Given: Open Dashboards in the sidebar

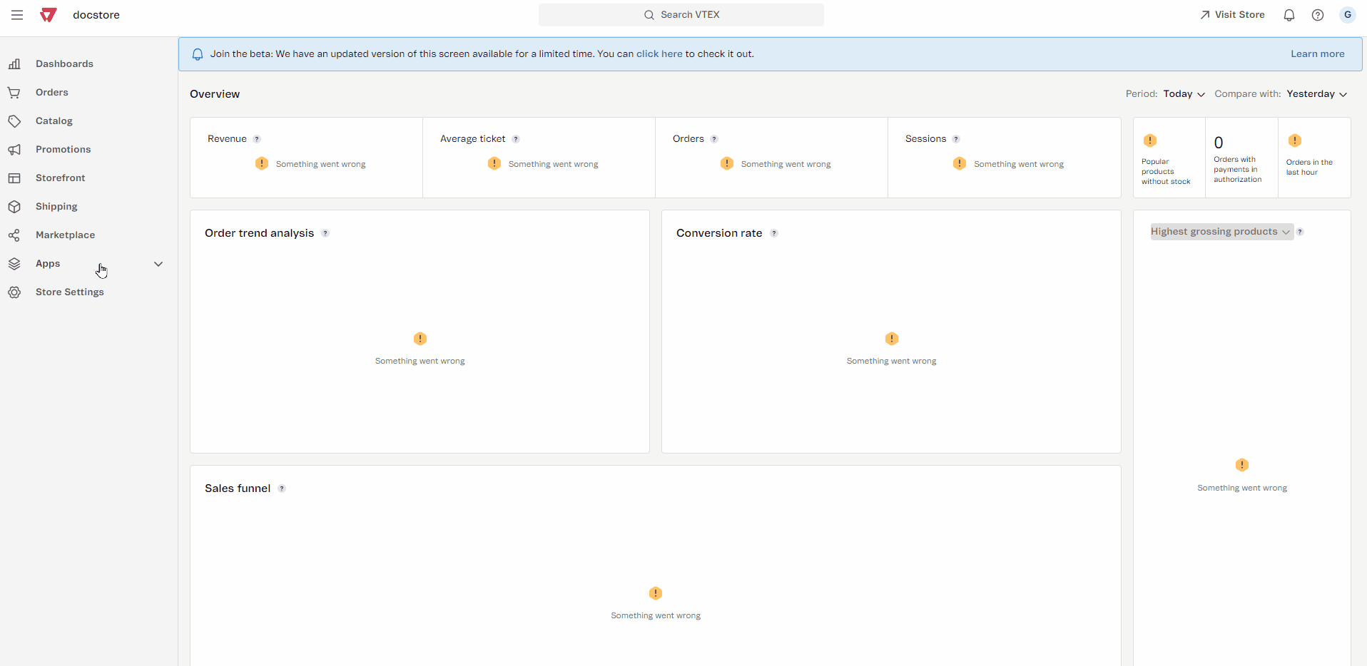Looking at the screenshot, I should (x=64, y=64).
